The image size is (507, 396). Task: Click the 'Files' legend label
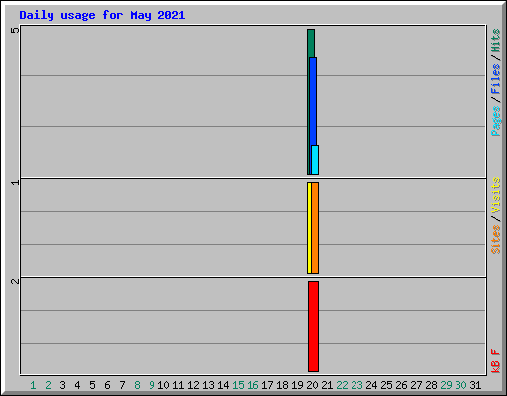pyautogui.click(x=495, y=79)
